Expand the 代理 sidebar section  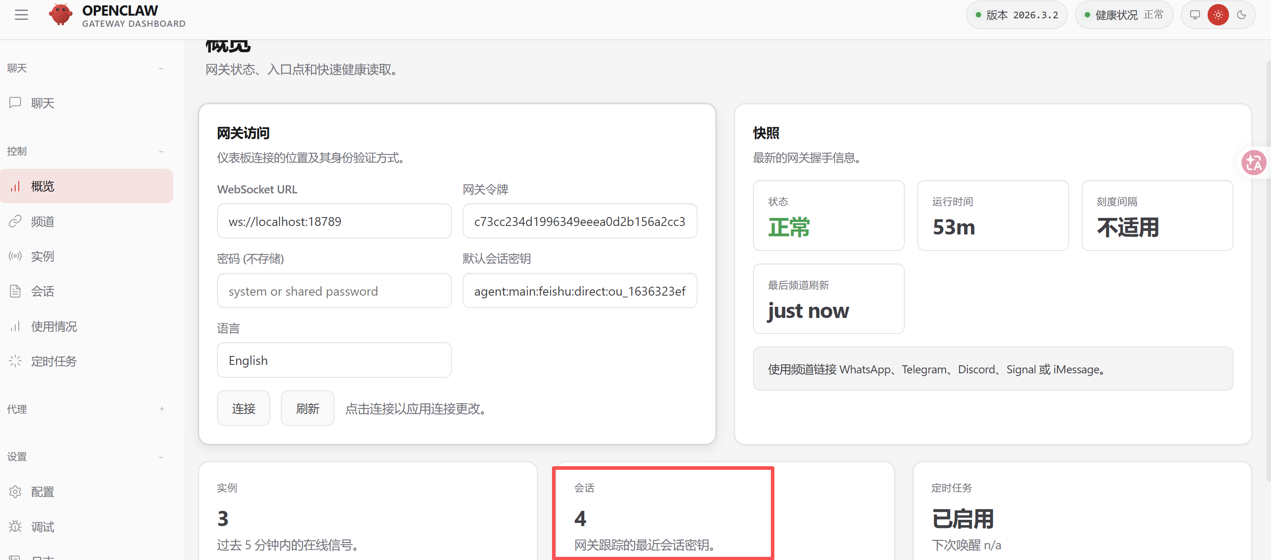coord(161,409)
